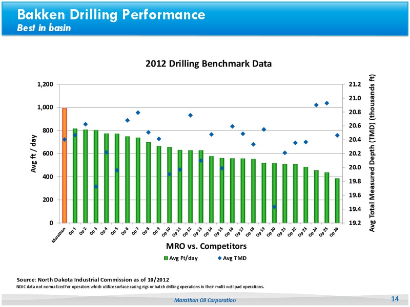The height and width of the screenshot is (307, 410).
Task: Click the 'Op 26' x-axis label
Action: (x=334, y=232)
